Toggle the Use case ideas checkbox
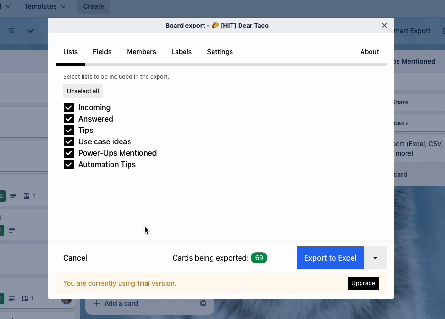445x319 pixels. [69, 141]
